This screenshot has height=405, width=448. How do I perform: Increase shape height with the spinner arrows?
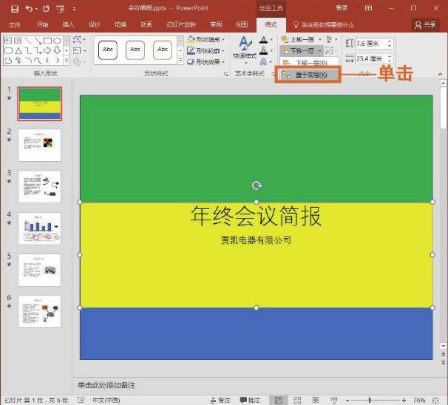coord(390,41)
